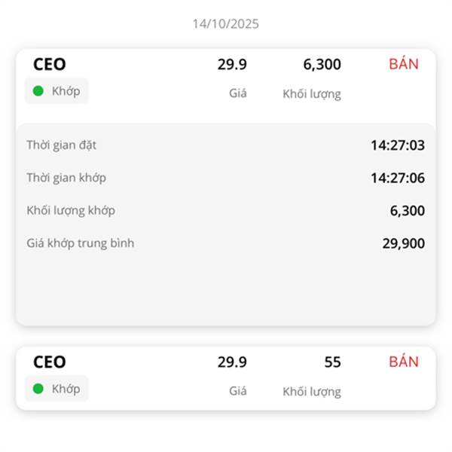Viewport: 452px width, 452px height.
Task: Click the matched volume 6,300 in the details panel
Action: [408, 211]
